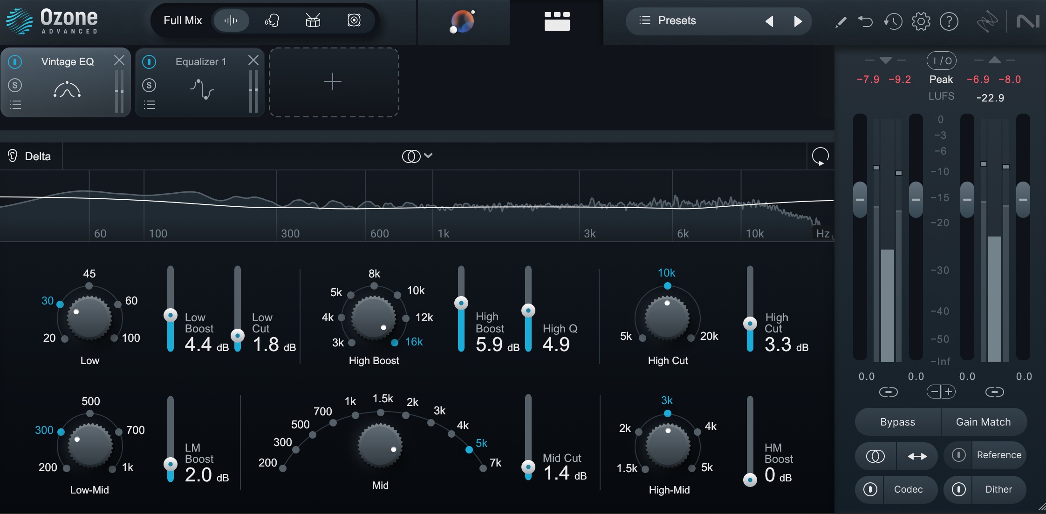Click the iZotope crossed-lines logo icon
Image resolution: width=1046 pixels, height=514 pixels.
click(987, 21)
